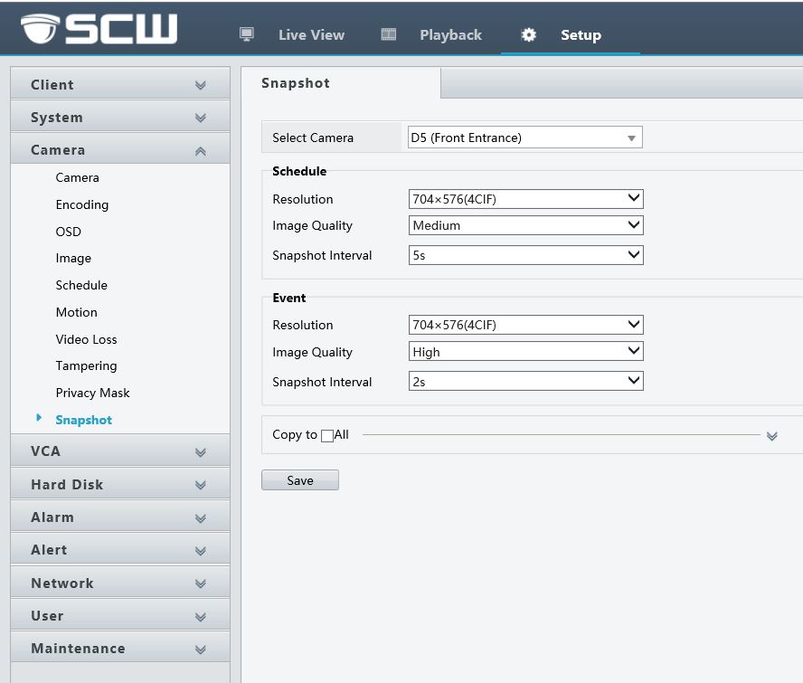Open the Motion settings page
This screenshot has height=683, width=803.
[x=76, y=312]
